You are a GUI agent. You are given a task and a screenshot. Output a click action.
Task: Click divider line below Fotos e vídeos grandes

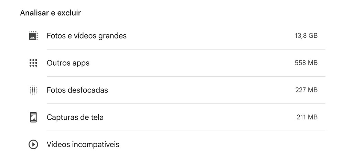[x=186, y=49]
